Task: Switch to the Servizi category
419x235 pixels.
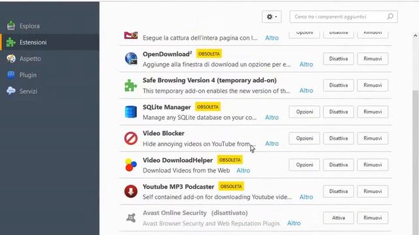Action: [x=50, y=91]
